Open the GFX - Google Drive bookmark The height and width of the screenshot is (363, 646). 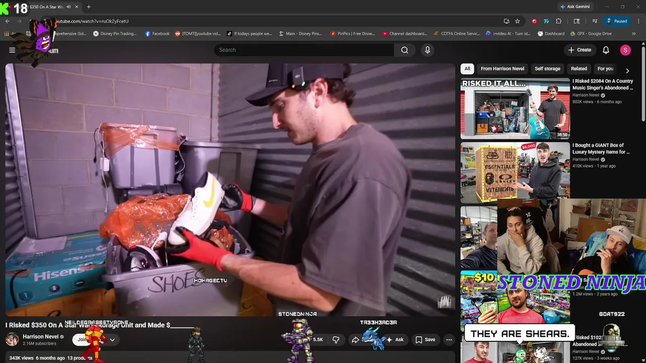pos(591,34)
